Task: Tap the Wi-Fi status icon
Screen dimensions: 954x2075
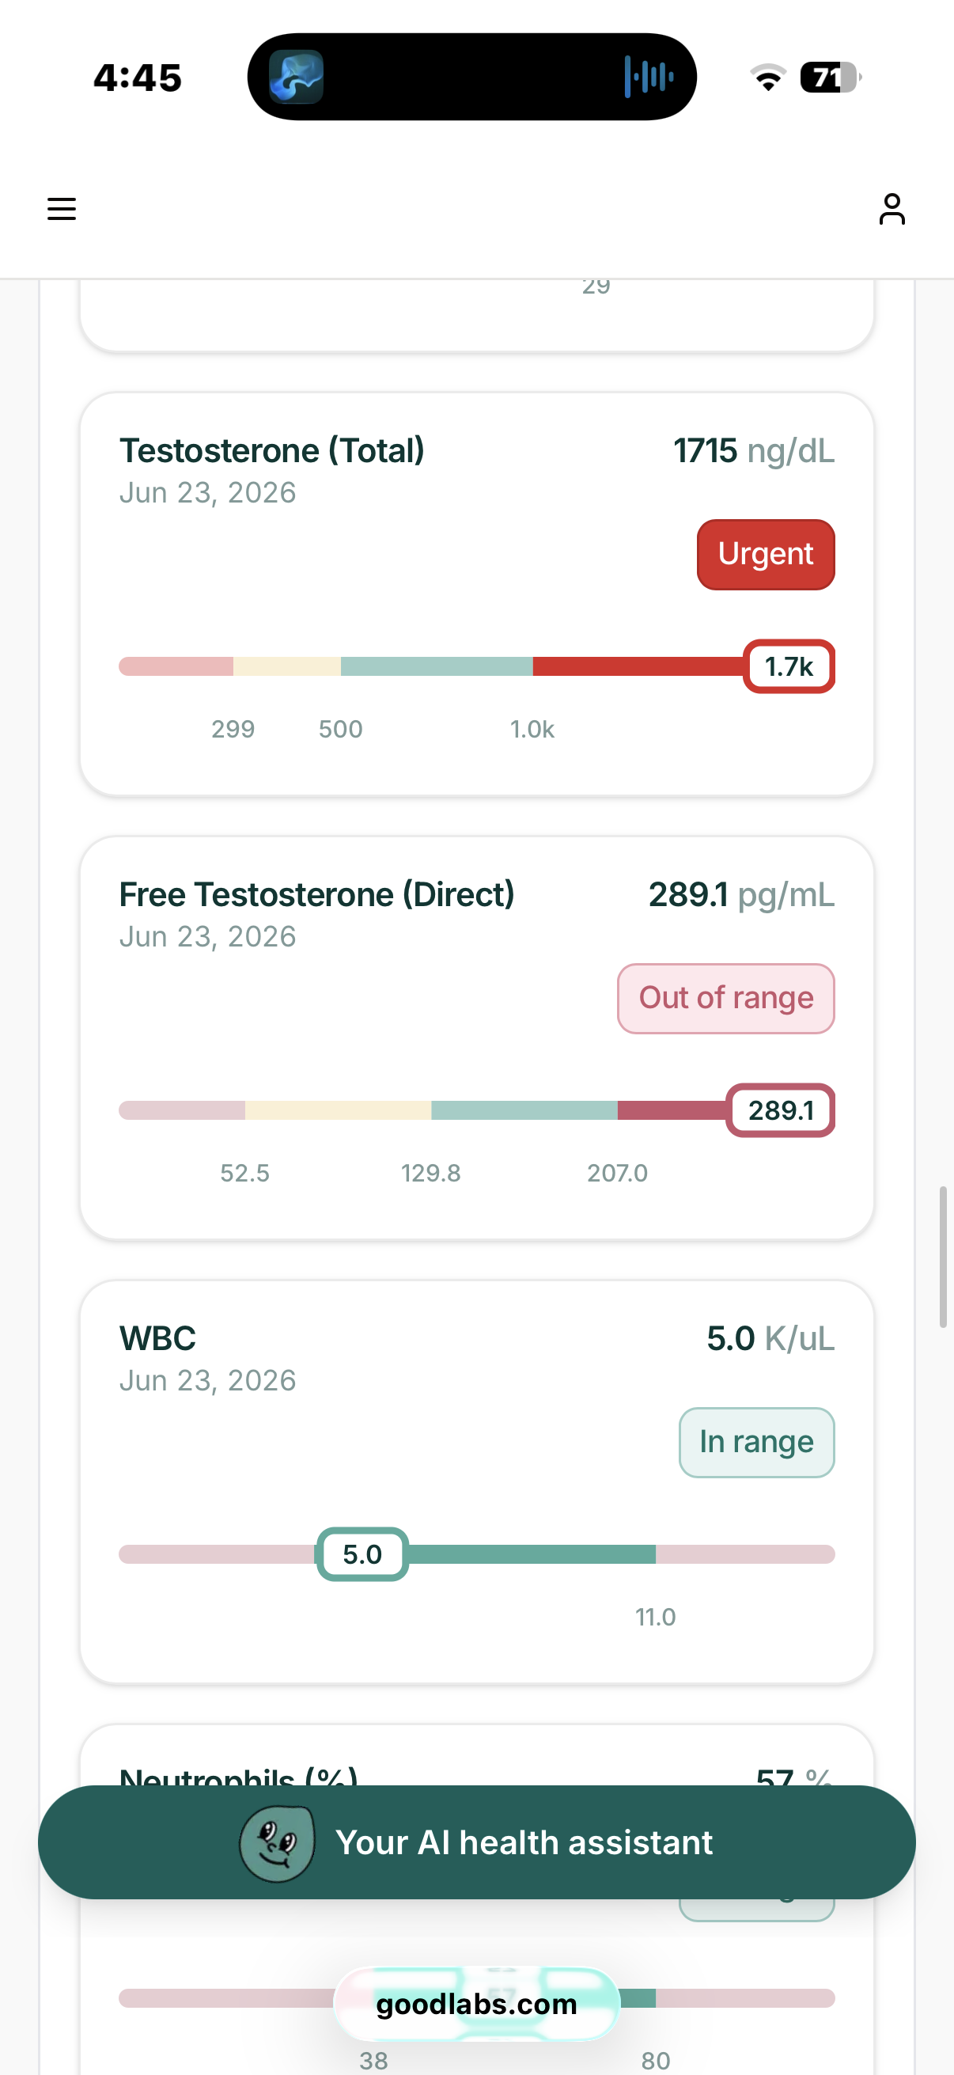Action: [768, 78]
